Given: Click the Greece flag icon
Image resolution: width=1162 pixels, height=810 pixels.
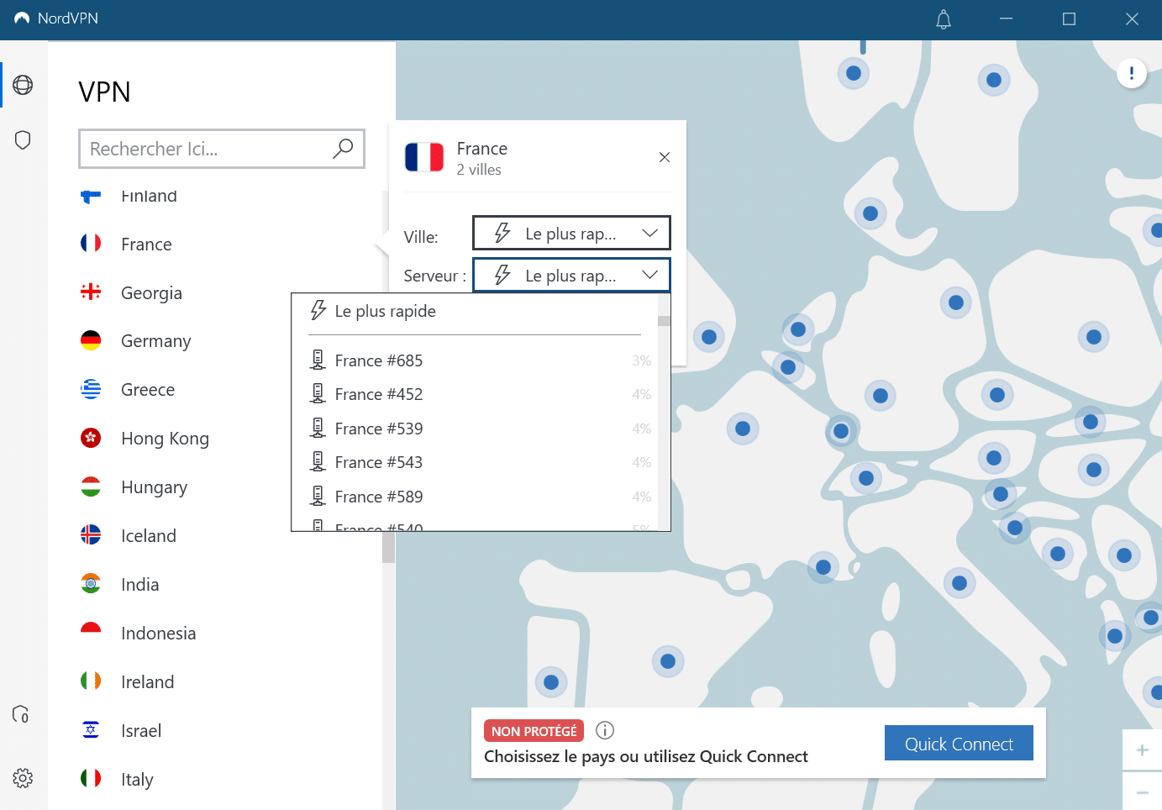Looking at the screenshot, I should click(91, 389).
